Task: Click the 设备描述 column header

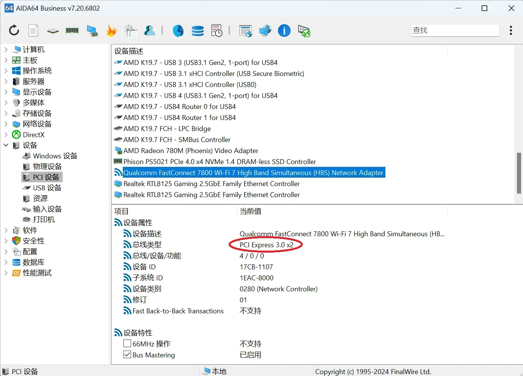Action: click(x=129, y=51)
